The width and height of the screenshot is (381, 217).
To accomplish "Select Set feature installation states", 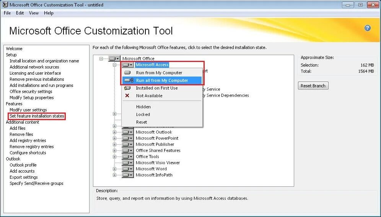I will 37,116.
